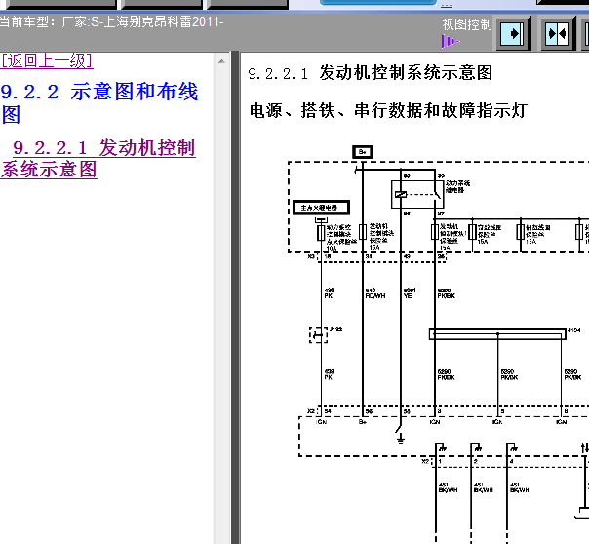
Task: Click the expand-right-pane view control icon
Action: coord(513,34)
